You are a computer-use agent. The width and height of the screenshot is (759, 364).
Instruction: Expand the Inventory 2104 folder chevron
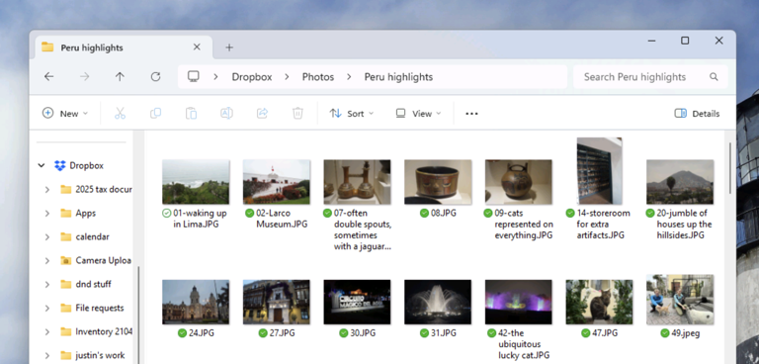(x=47, y=332)
